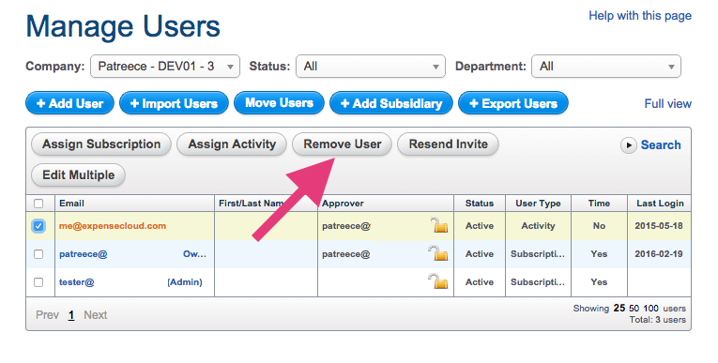Click the lock icon in patreece@ owner row
The image size is (718, 363).
click(438, 253)
